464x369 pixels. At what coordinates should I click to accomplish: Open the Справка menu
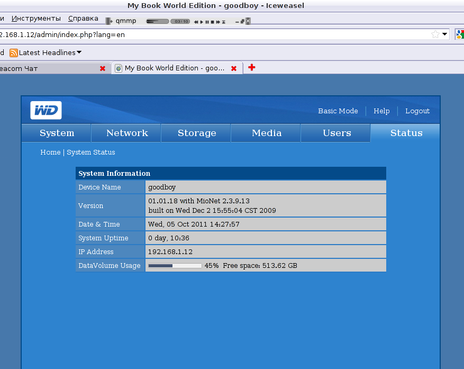coord(83,19)
